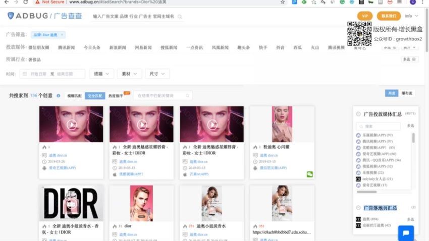Open the blue chat support widget
Image resolution: width=429 pixels, height=241 pixels.
click(x=406, y=232)
